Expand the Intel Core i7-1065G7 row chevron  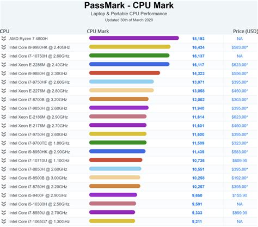pyautogui.click(x=4, y=222)
